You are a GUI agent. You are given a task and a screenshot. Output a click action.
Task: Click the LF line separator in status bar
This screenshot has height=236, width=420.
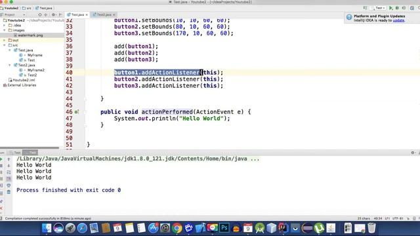click(387, 218)
